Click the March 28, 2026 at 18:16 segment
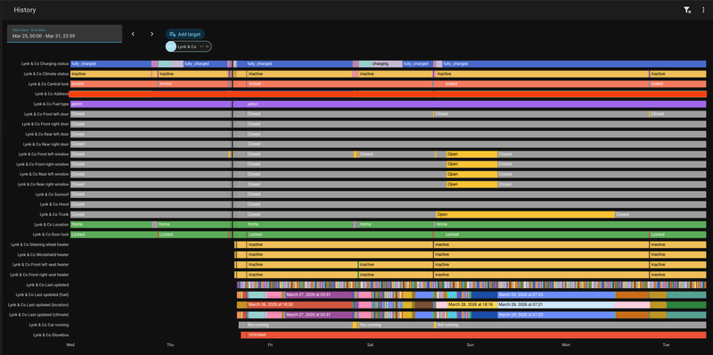The height and width of the screenshot is (355, 713). [x=472, y=305]
